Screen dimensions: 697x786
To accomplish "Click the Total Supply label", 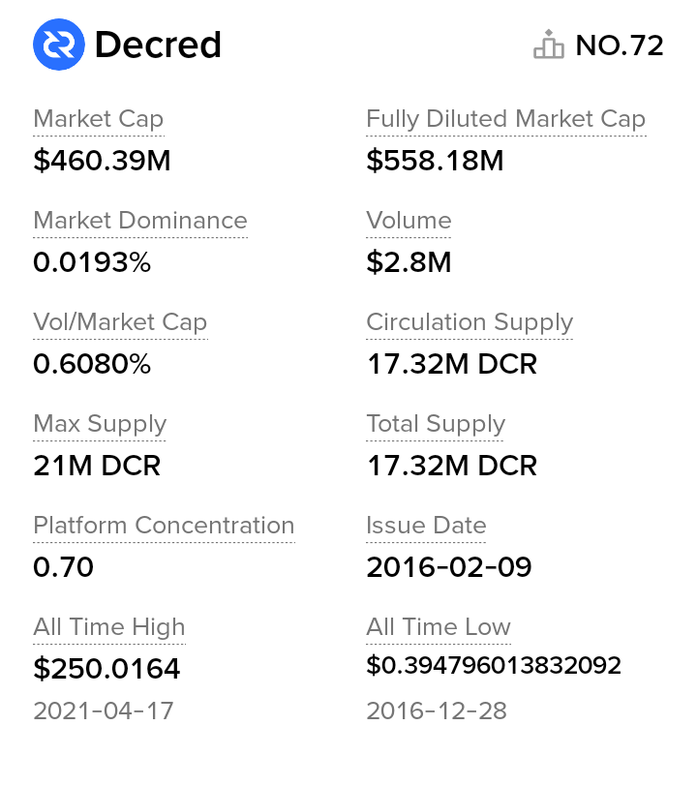I will click(x=436, y=424).
